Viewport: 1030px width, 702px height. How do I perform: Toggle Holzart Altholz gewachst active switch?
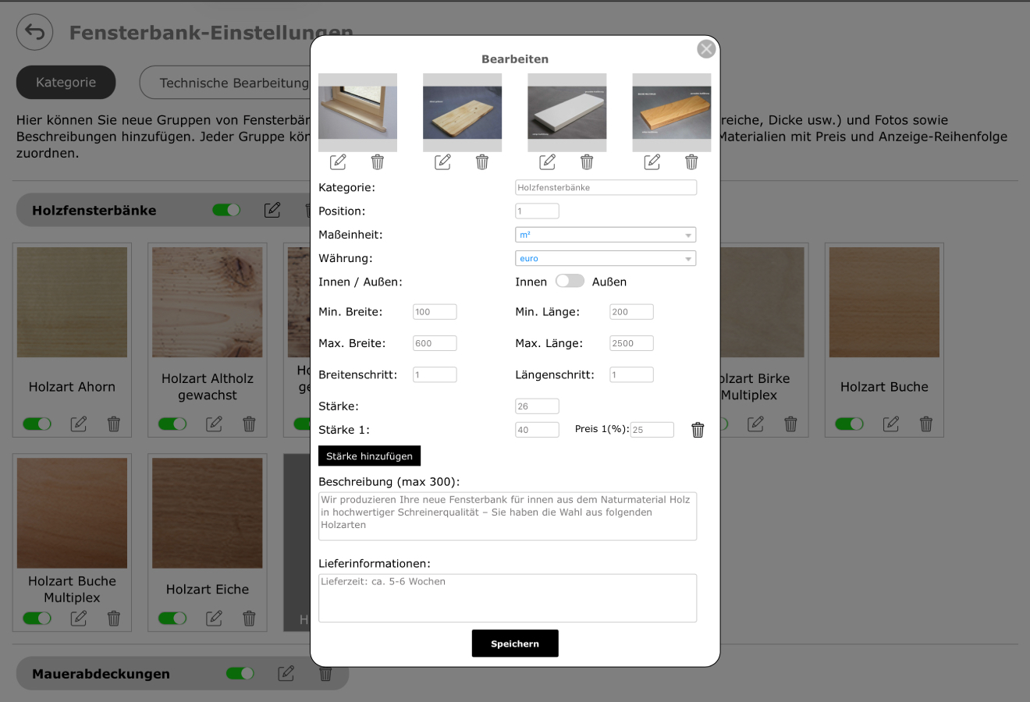[x=172, y=424]
